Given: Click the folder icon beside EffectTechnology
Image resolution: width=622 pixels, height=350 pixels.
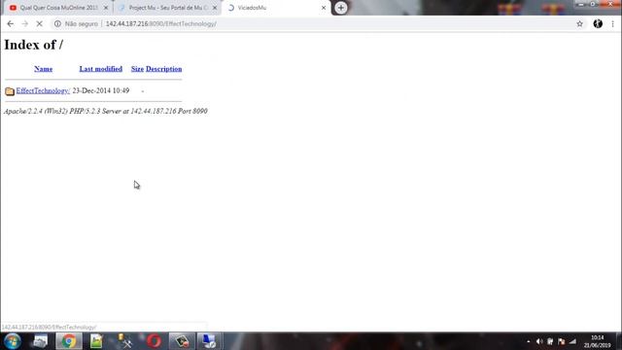Looking at the screenshot, I should (x=10, y=91).
